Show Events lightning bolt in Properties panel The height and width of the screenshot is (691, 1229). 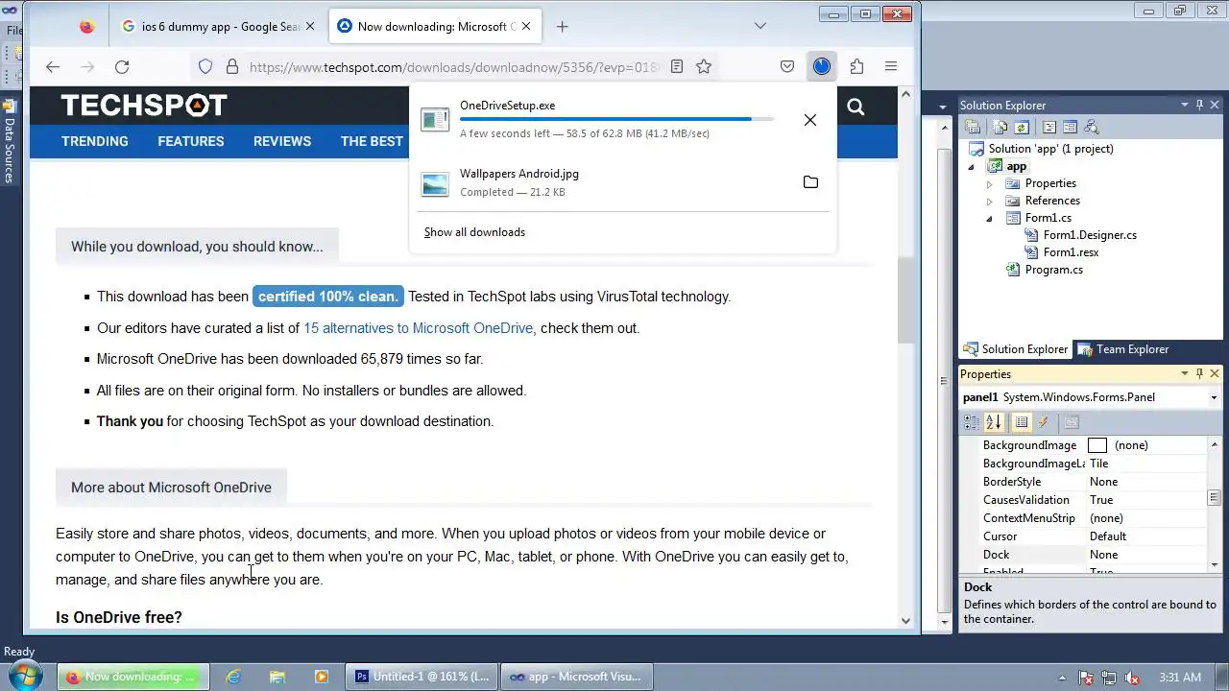point(1043,422)
